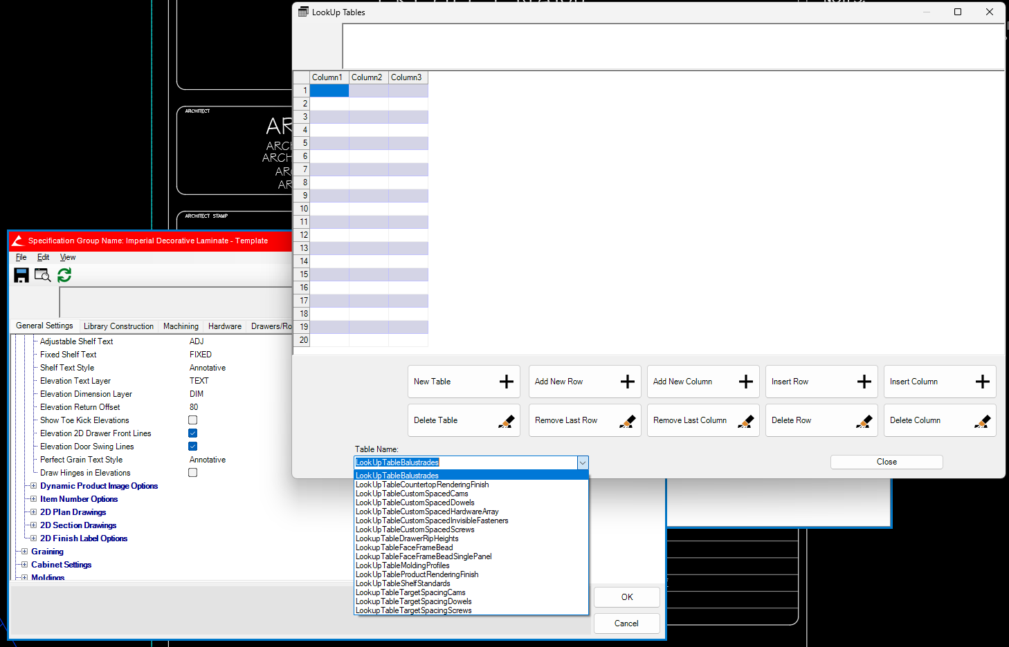
Task: Click the Adjustable Shelf Text value ADJ
Action: [197, 341]
